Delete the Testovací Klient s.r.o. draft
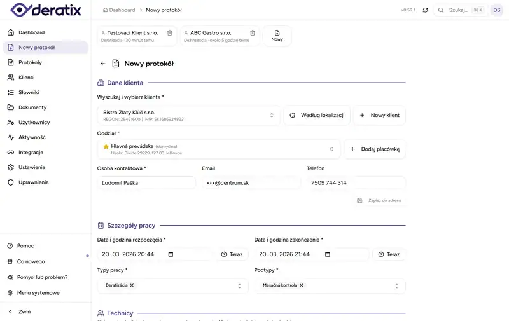Viewport: 509px width, 321px height. tap(169, 32)
